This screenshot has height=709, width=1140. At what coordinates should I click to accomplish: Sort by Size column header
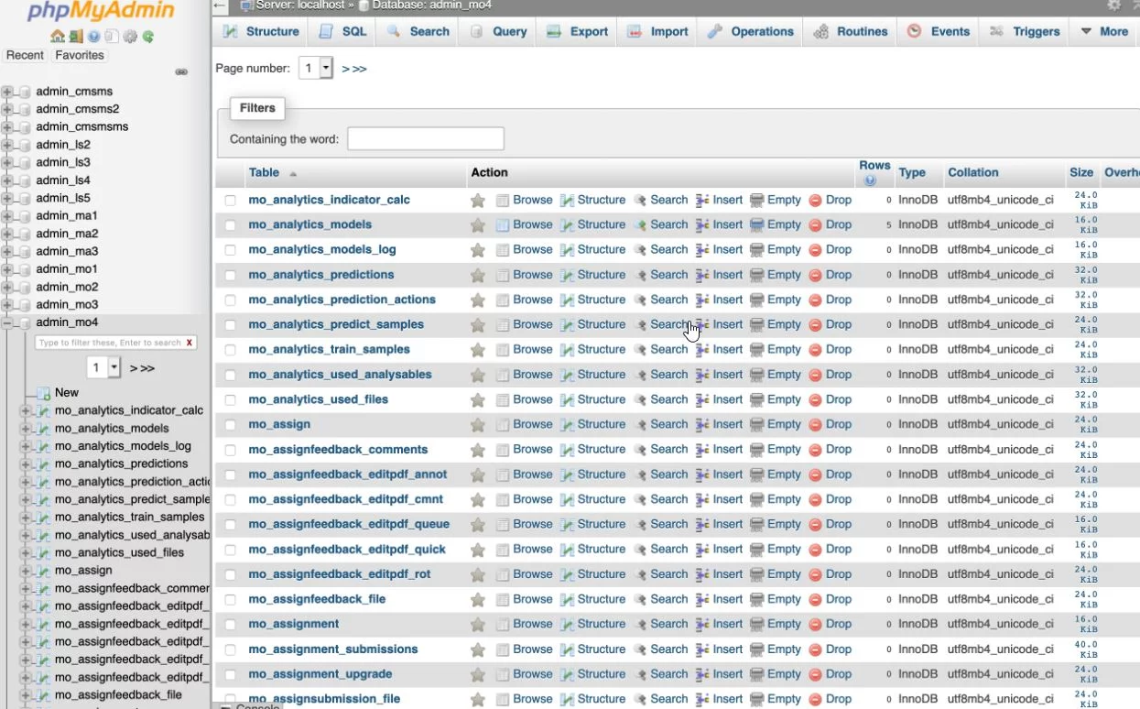click(x=1081, y=172)
